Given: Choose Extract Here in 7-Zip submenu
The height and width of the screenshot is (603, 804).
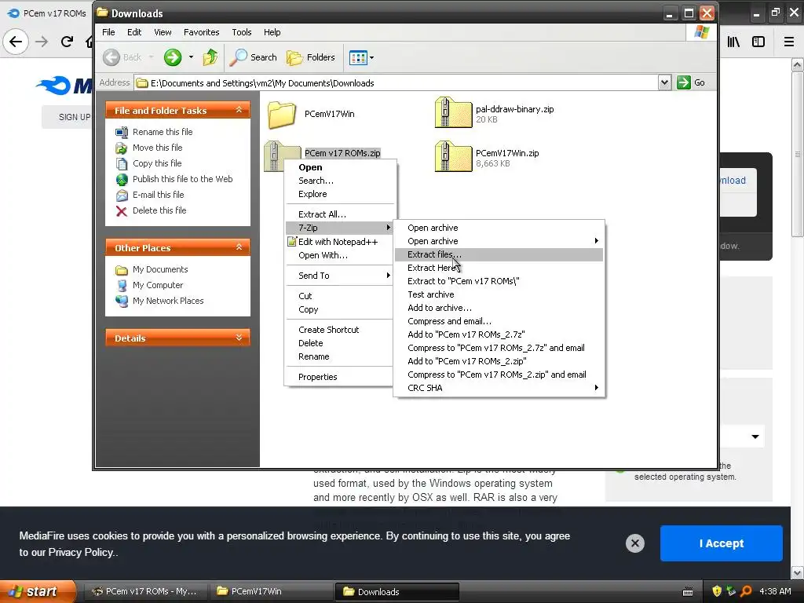Looking at the screenshot, I should coord(499,269).
